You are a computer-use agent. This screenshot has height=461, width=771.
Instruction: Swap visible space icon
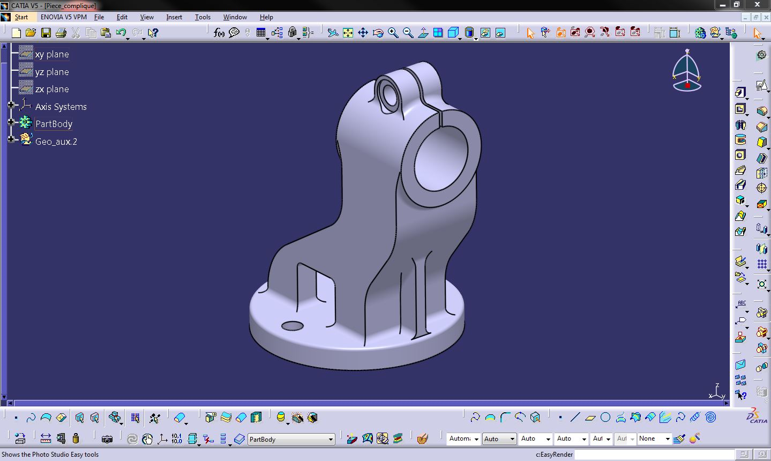(500, 33)
